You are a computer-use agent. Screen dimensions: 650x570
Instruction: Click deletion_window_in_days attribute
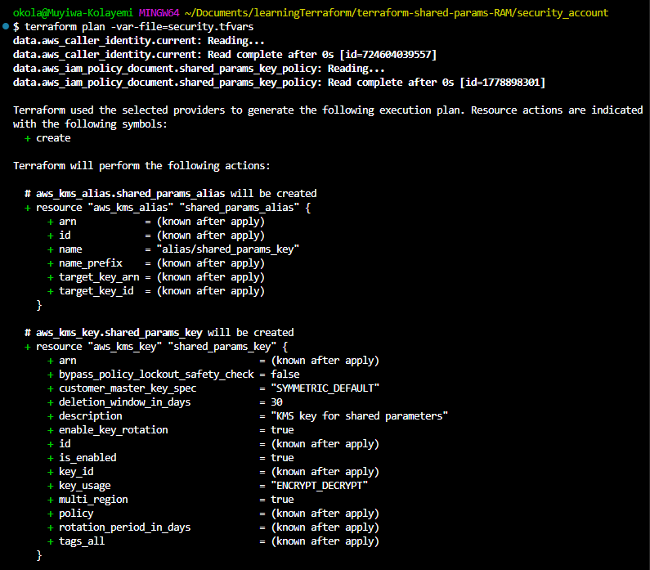point(125,402)
